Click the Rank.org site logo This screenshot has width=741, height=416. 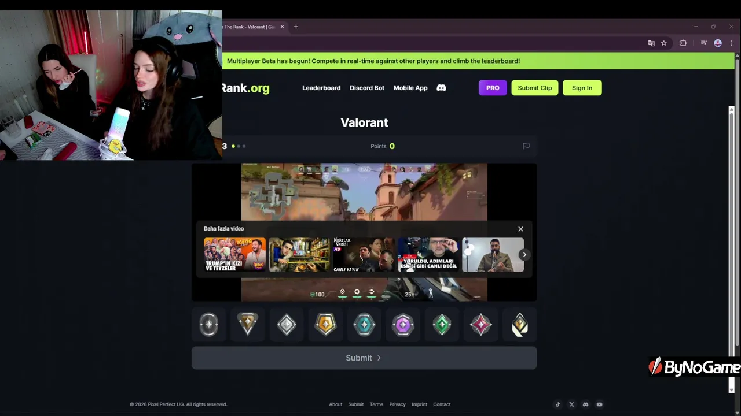(246, 88)
